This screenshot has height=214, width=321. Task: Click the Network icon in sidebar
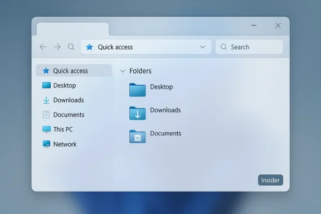(x=46, y=144)
